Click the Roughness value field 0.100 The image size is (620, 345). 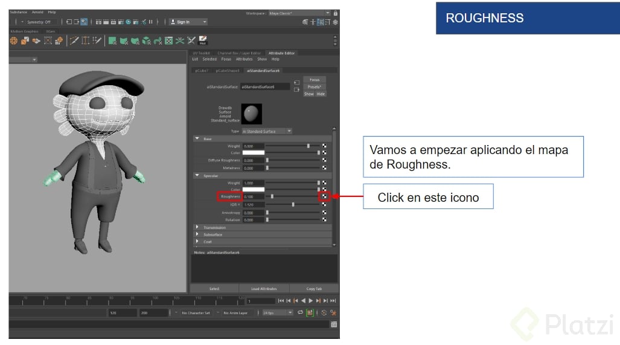253,196
